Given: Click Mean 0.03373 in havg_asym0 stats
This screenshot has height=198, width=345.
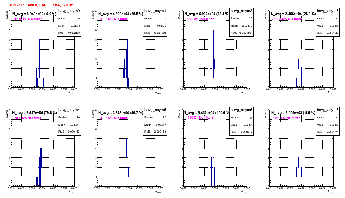Looking at the screenshot, I should coord(69,26).
